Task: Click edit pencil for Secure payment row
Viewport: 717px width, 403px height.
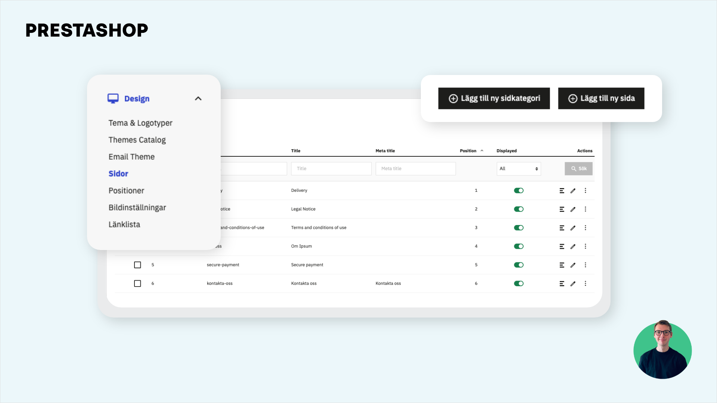Action: [x=573, y=265]
